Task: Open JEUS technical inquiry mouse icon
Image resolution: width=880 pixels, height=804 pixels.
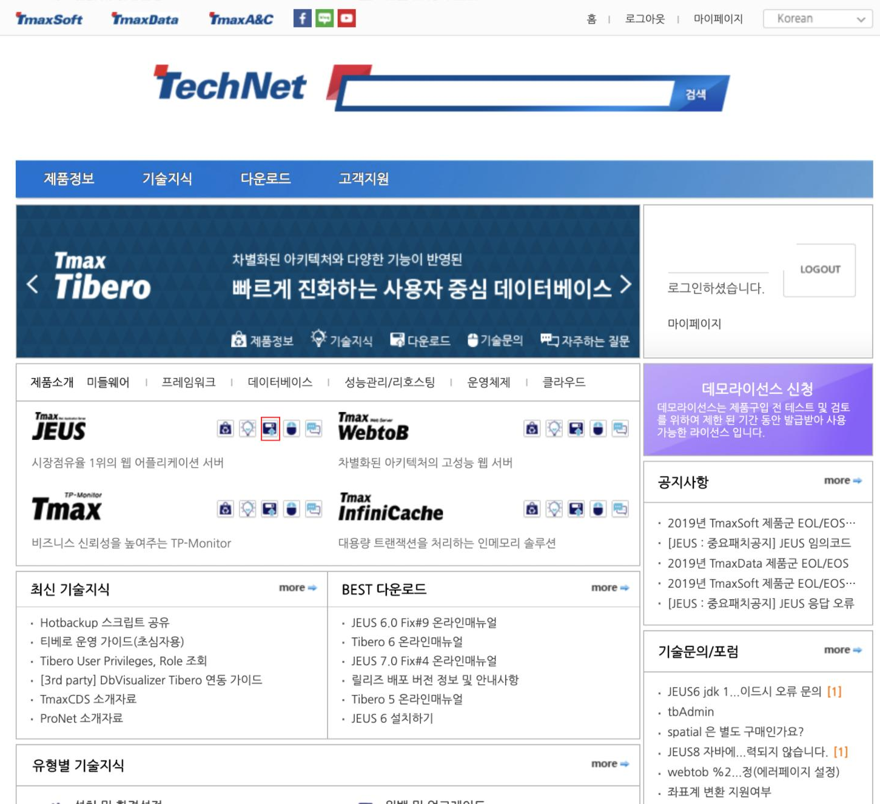Action: (x=292, y=428)
